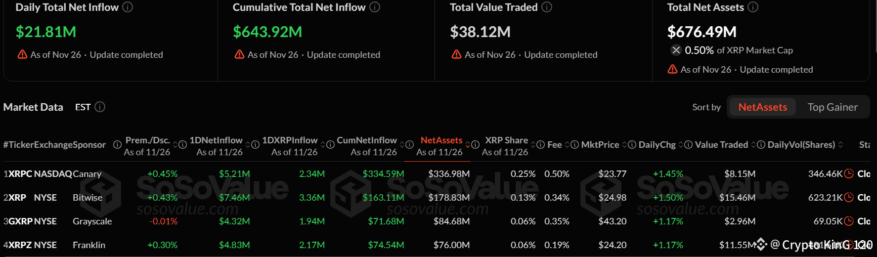Sort table by Prem./Dsc. column arrows
Image resolution: width=877 pixels, height=257 pixels.
pos(175,145)
